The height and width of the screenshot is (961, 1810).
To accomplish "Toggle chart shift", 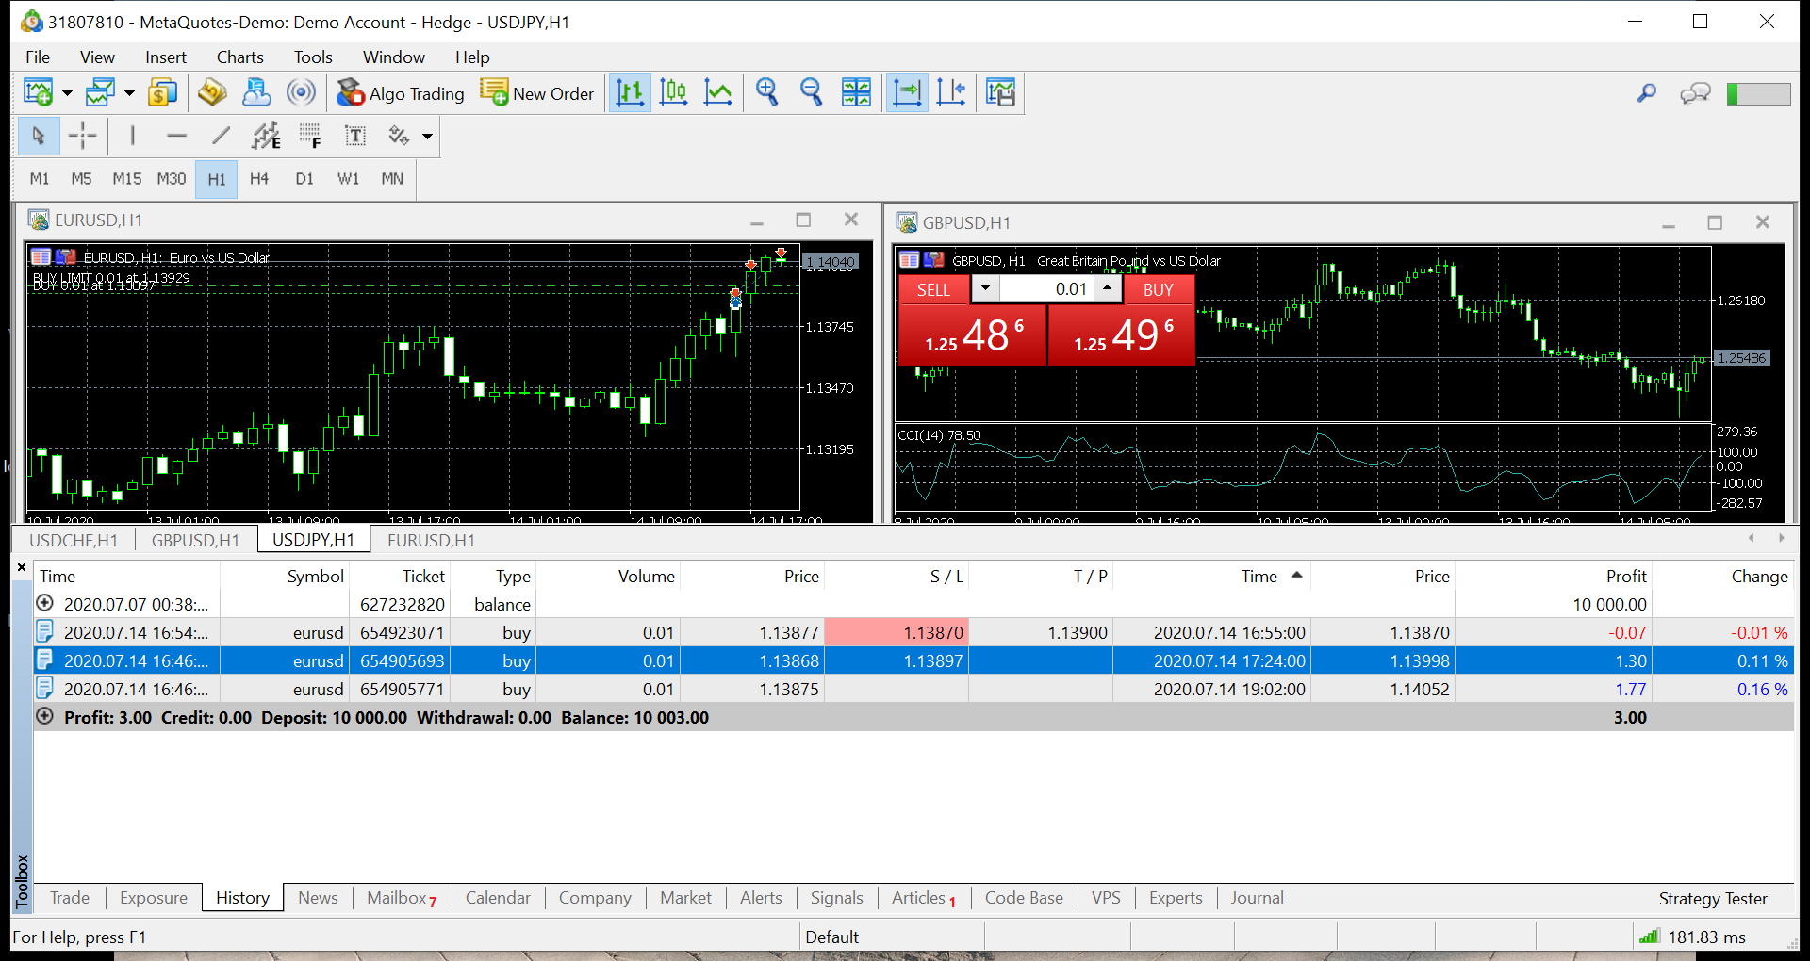I will tap(951, 92).
